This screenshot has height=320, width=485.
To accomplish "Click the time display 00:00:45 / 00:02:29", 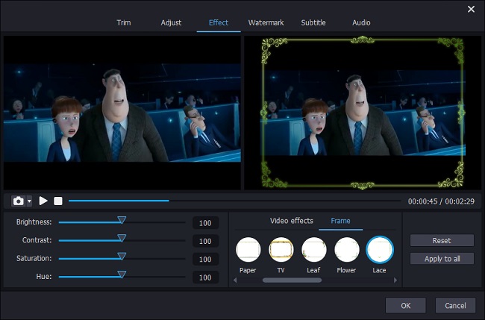I will (x=441, y=201).
